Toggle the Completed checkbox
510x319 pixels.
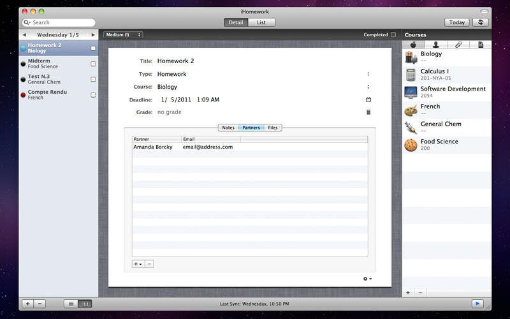(393, 34)
